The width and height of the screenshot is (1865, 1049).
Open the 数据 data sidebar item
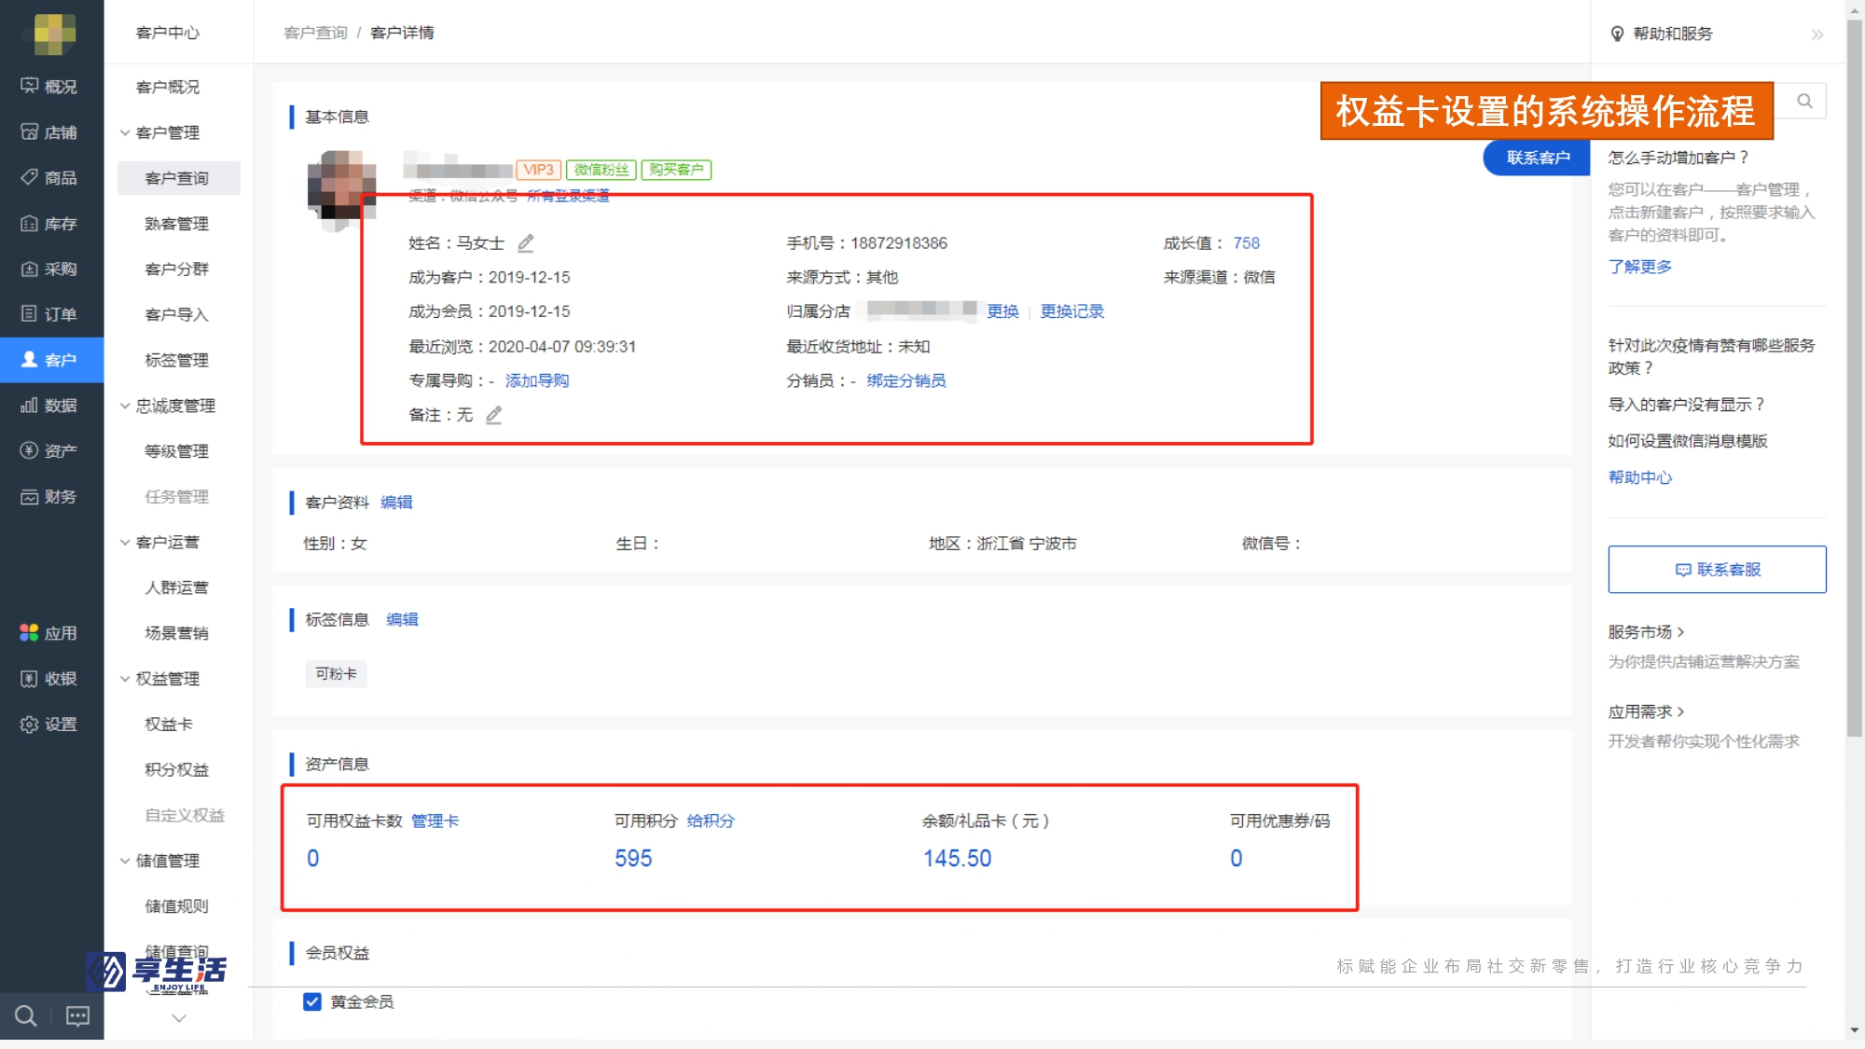[x=50, y=406]
